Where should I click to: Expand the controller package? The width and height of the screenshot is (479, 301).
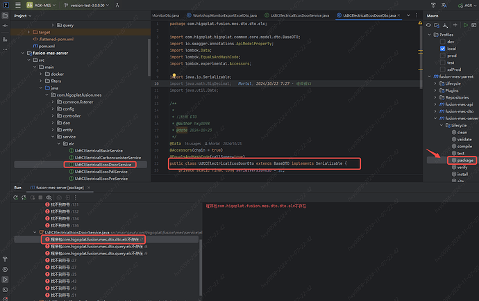pos(53,116)
